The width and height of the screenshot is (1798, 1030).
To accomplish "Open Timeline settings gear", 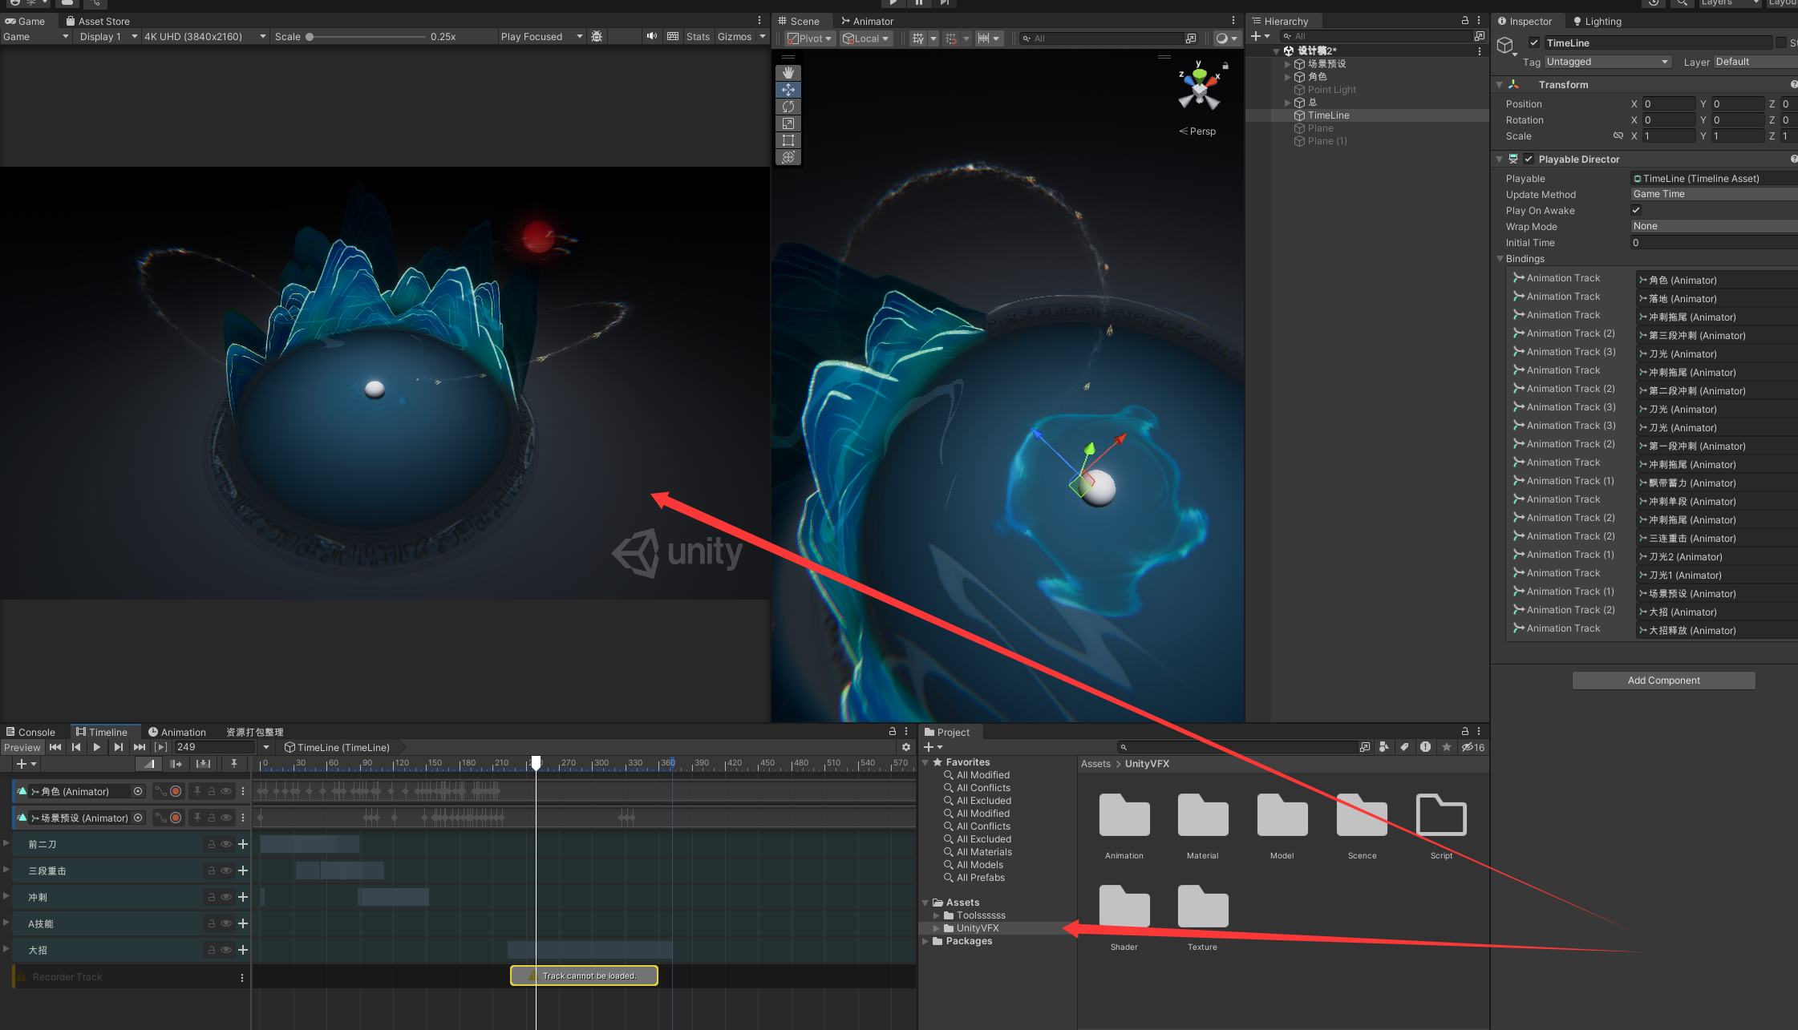I will click(906, 747).
